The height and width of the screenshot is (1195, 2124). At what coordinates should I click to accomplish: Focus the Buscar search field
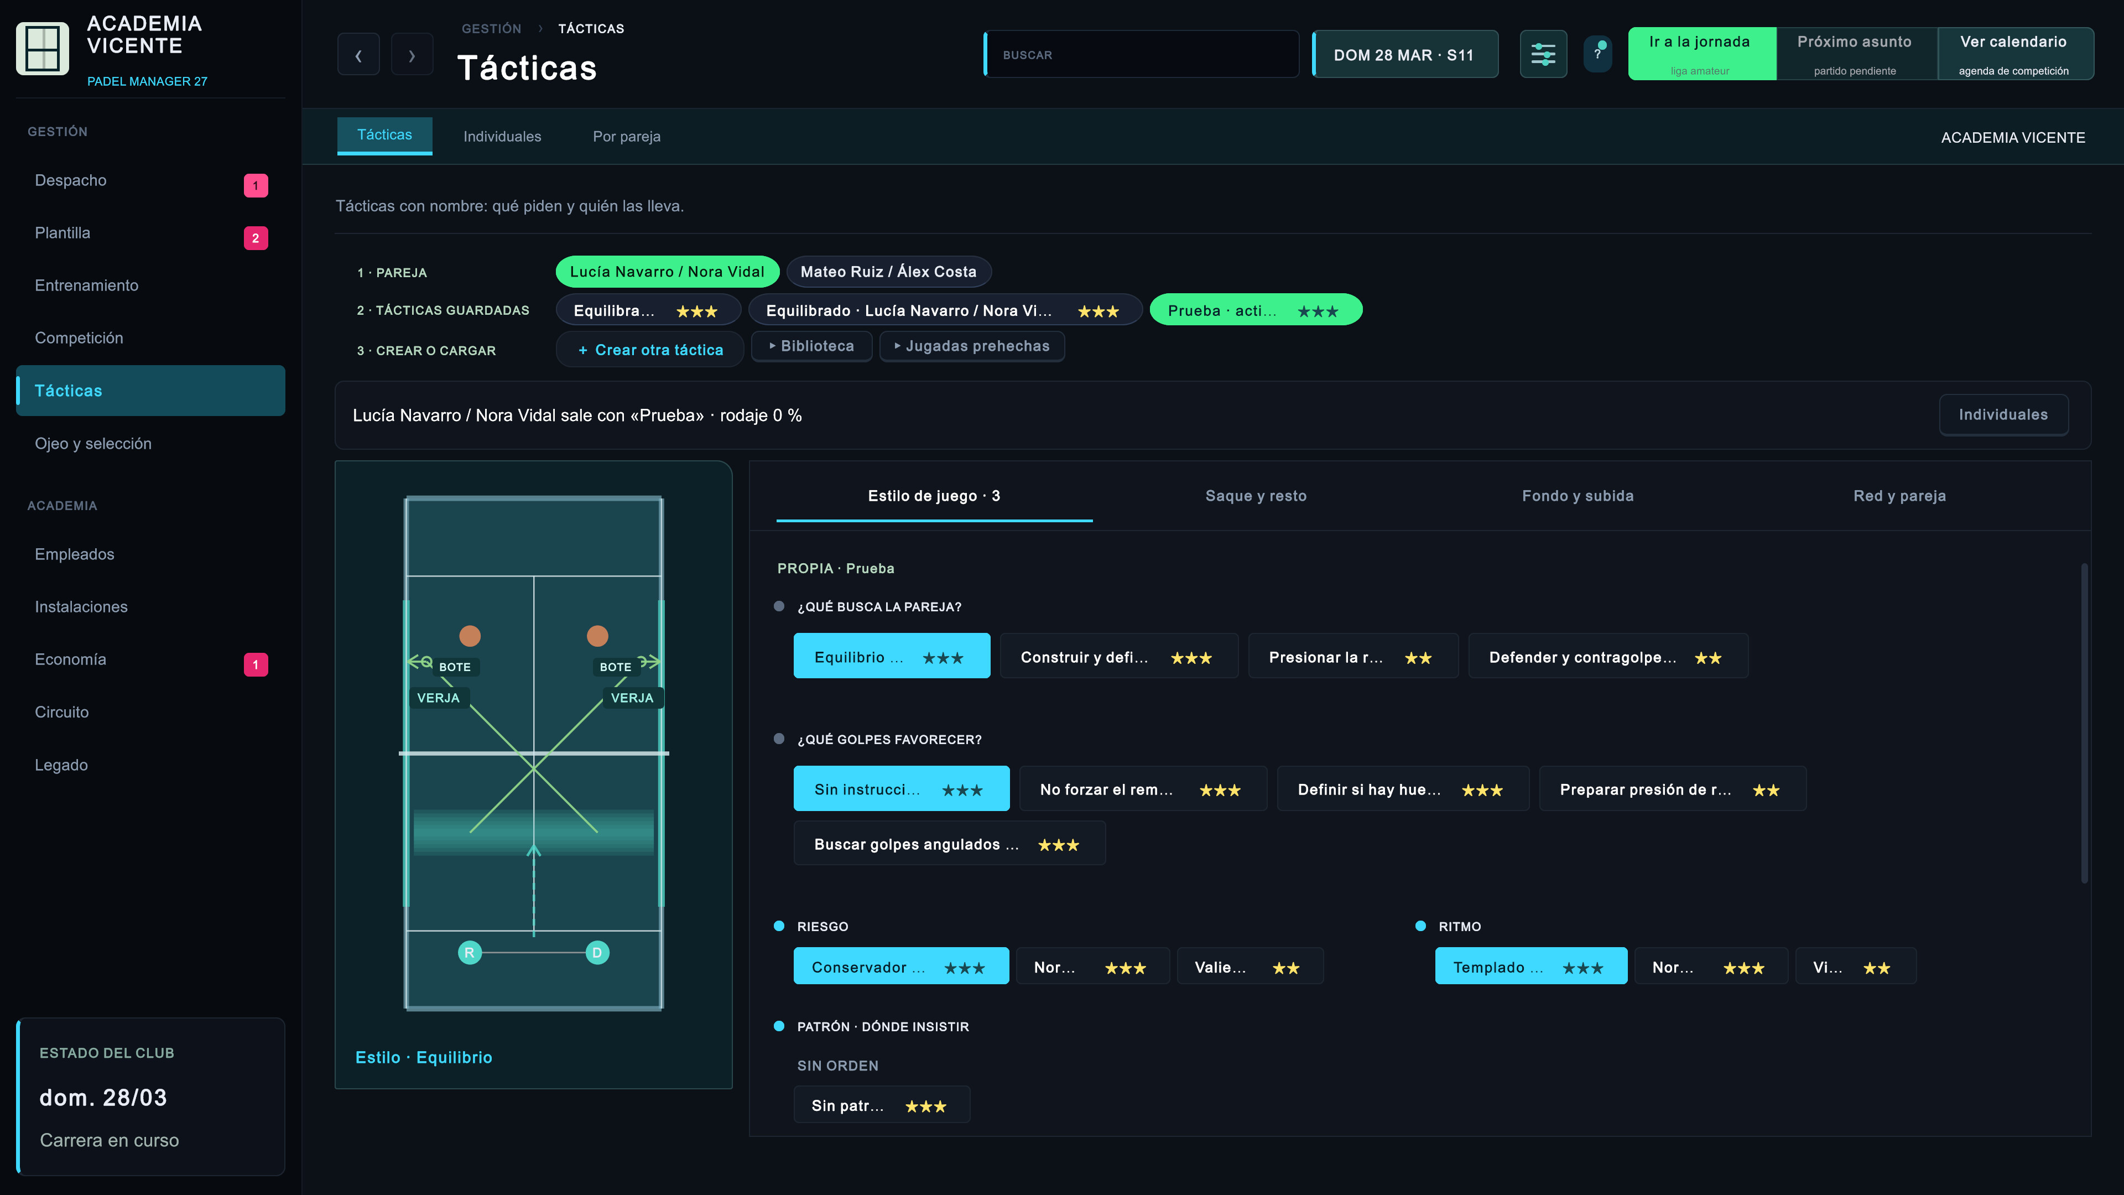click(1141, 54)
